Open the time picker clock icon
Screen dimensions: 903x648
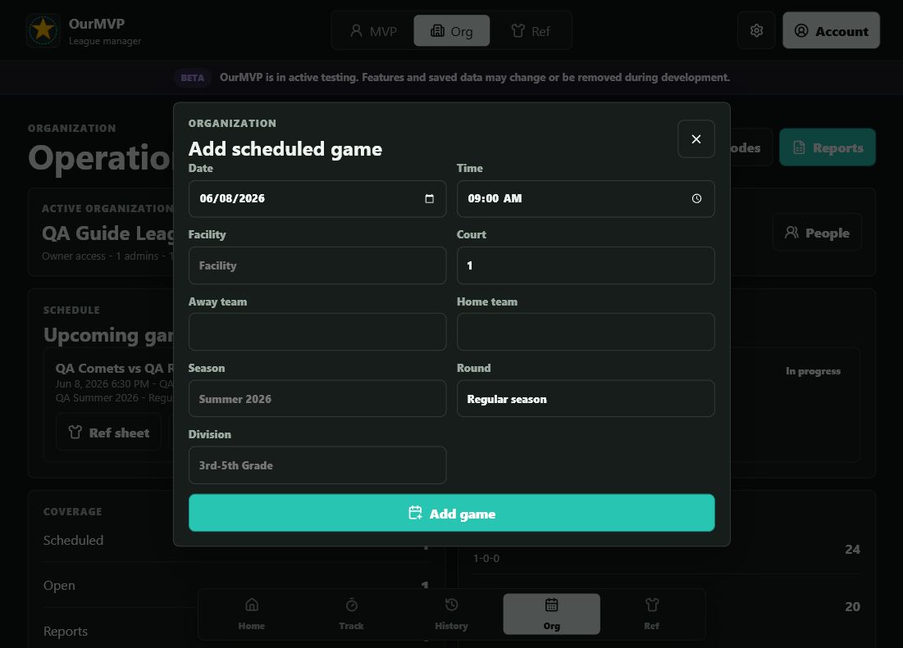(696, 199)
